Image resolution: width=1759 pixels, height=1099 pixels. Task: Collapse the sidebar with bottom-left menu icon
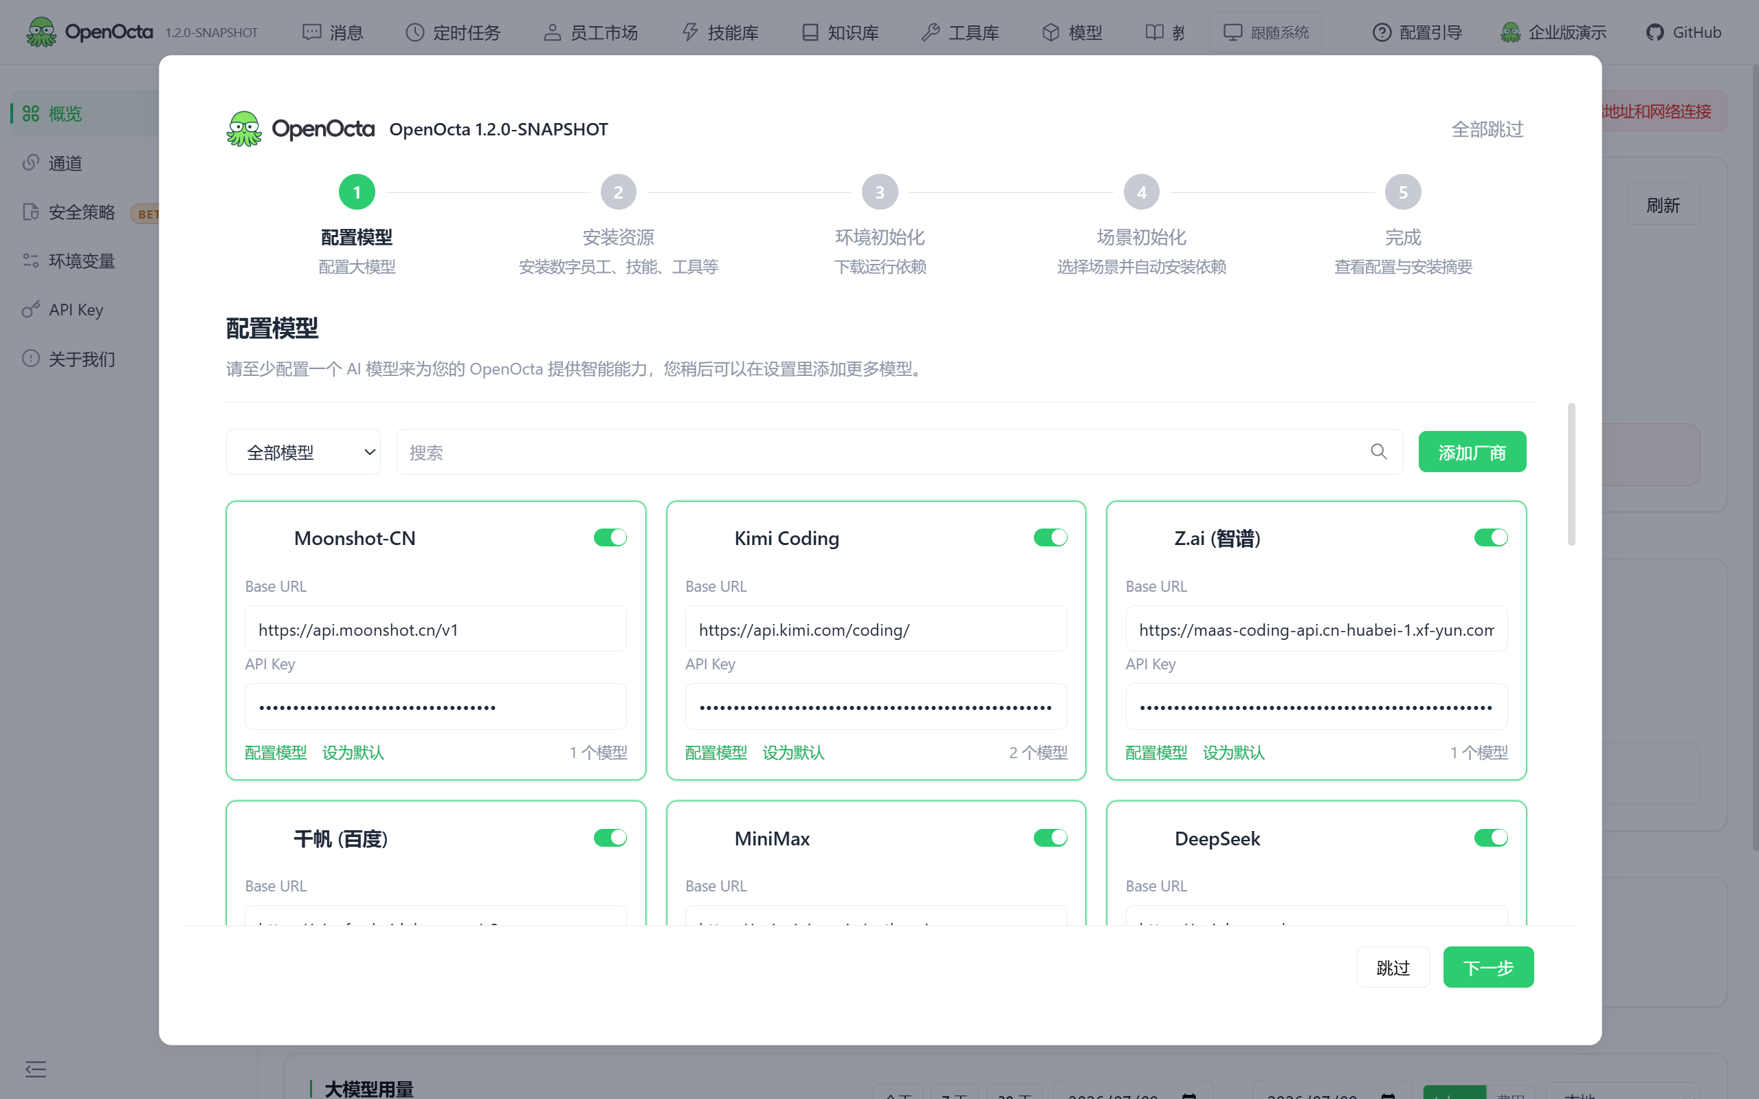tap(36, 1069)
